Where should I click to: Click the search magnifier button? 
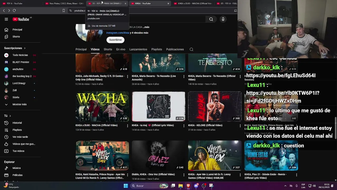[x=211, y=19]
